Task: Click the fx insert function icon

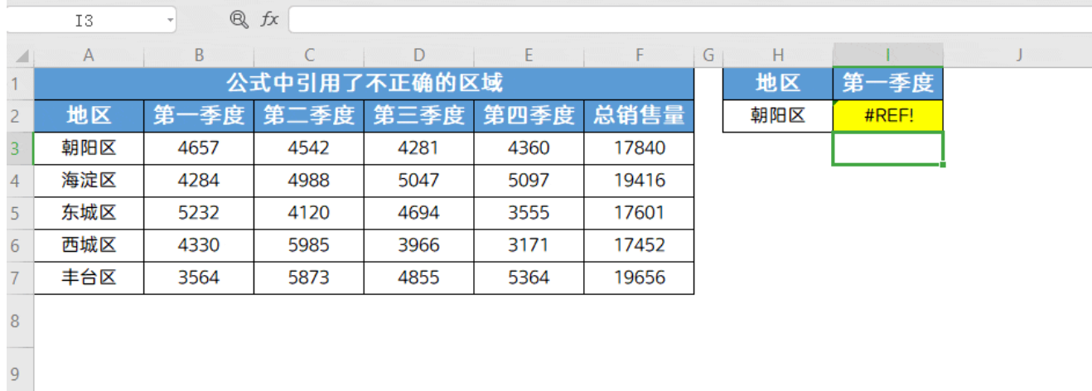Action: click(x=269, y=20)
